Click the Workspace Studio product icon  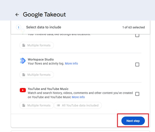click(x=23, y=61)
